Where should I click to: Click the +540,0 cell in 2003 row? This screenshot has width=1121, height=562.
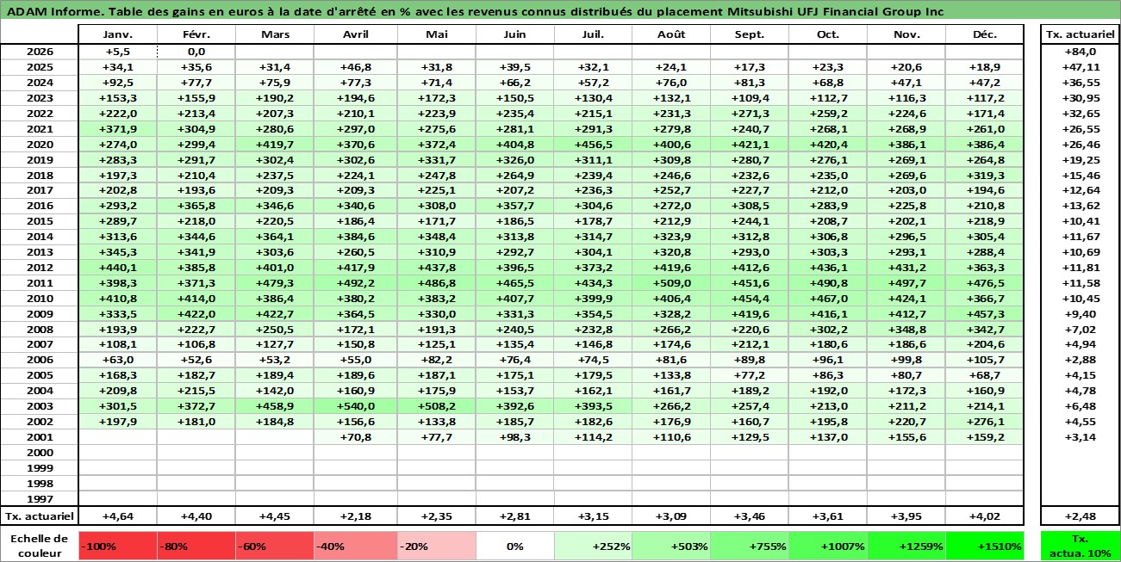(x=355, y=406)
